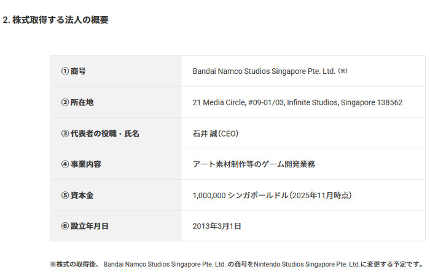Select the ⑥ 設立年月日 label cell

(x=85, y=226)
